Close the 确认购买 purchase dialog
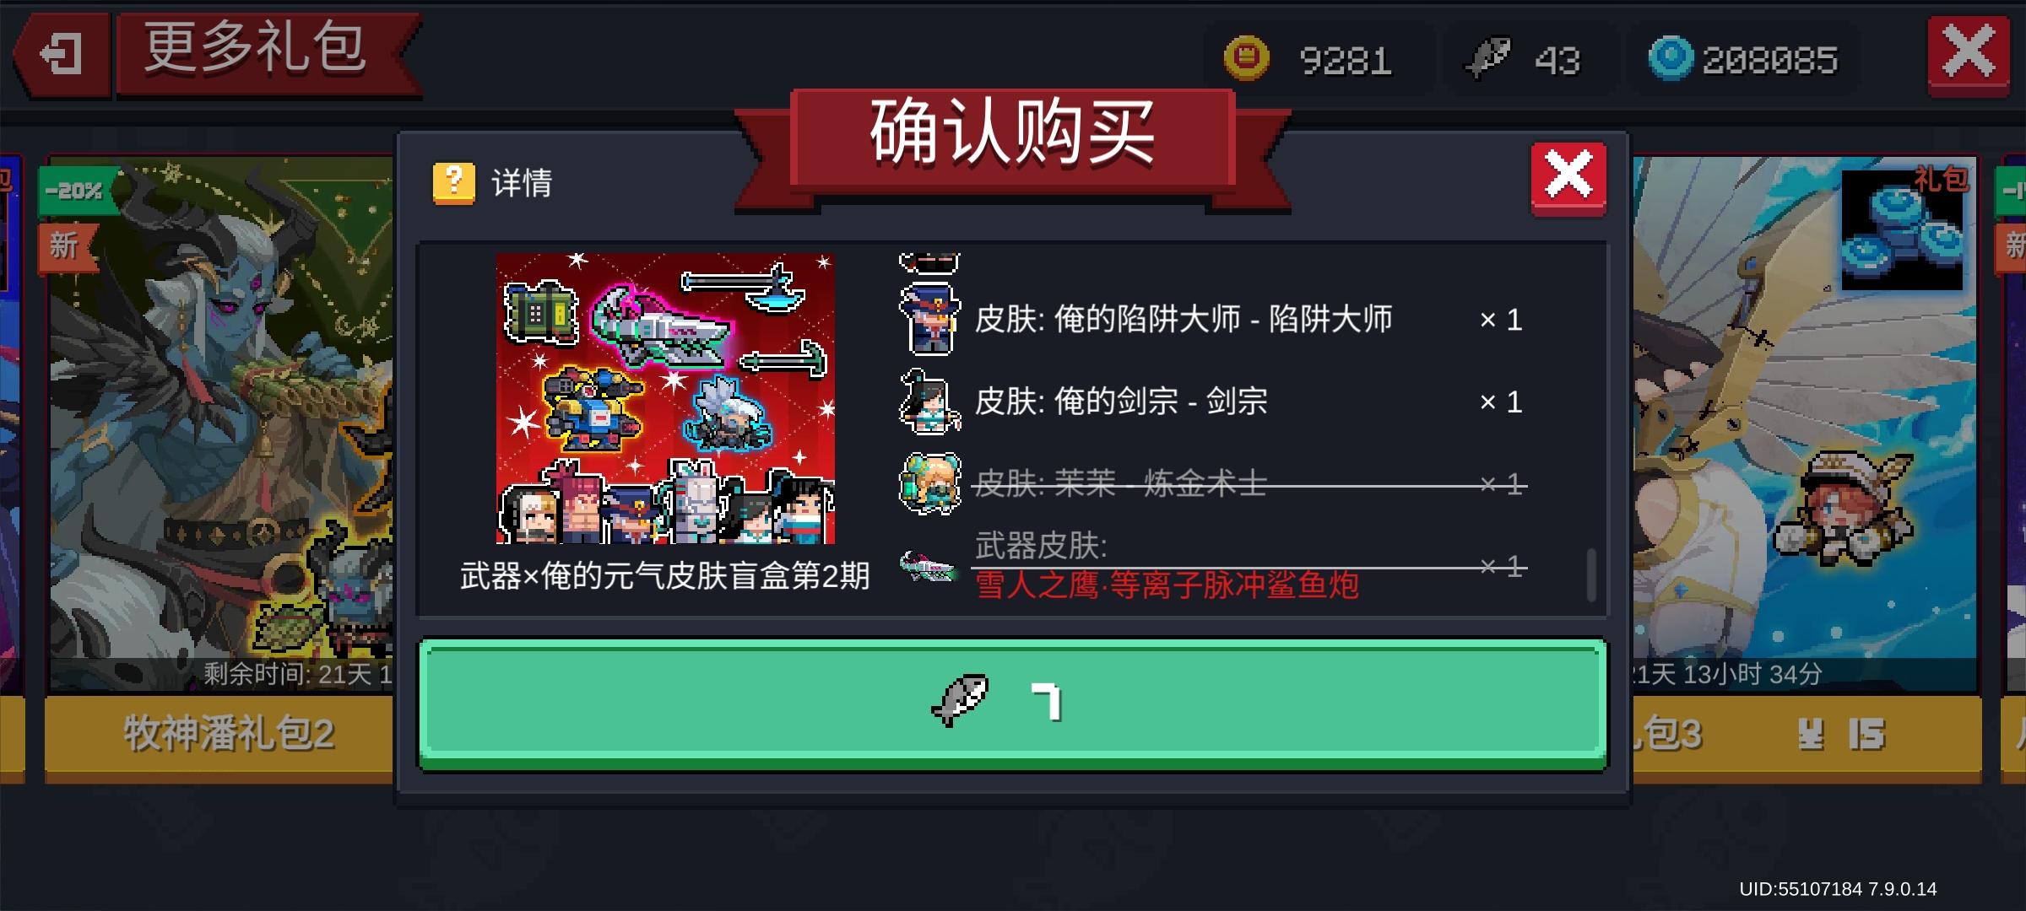The image size is (2026, 911). click(x=1568, y=178)
